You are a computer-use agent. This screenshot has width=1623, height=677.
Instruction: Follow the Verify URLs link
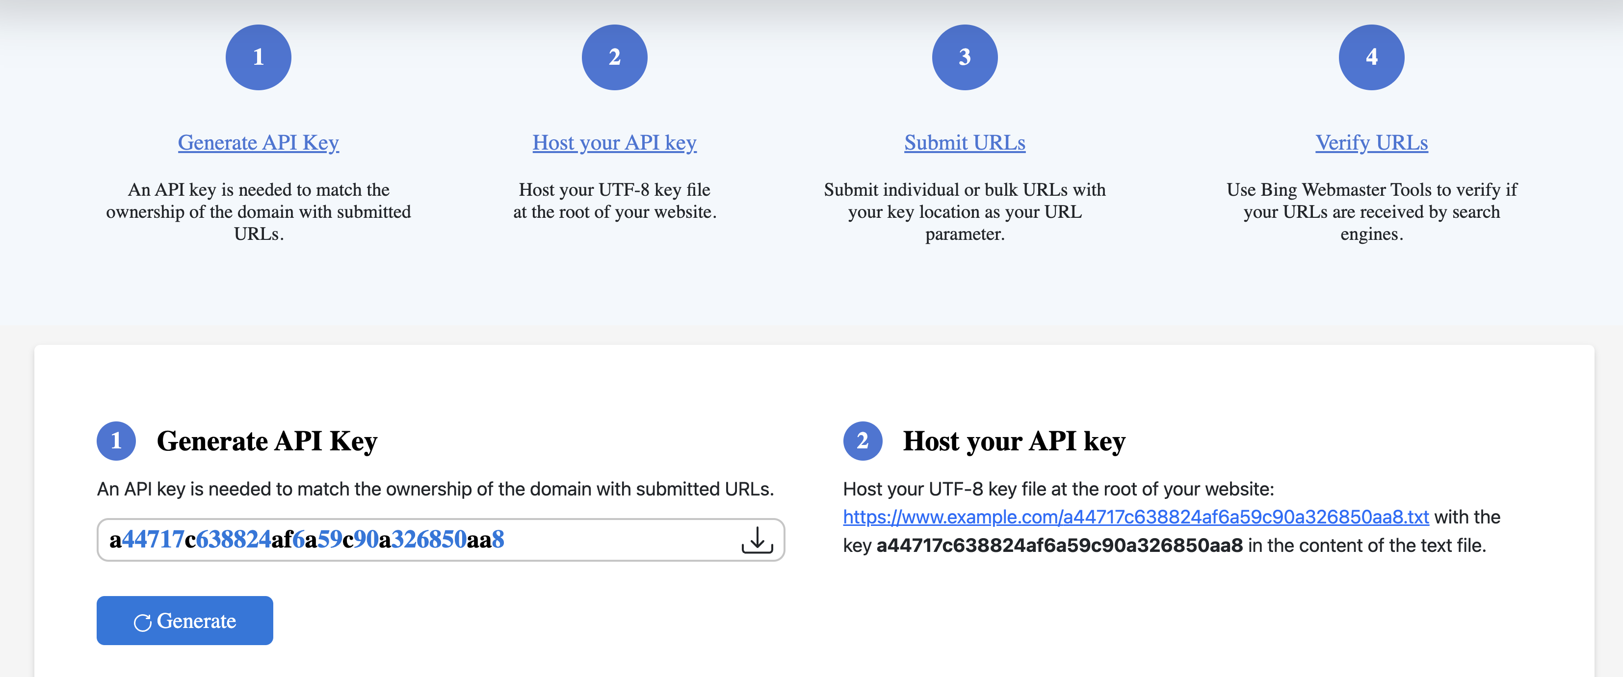[x=1371, y=143]
